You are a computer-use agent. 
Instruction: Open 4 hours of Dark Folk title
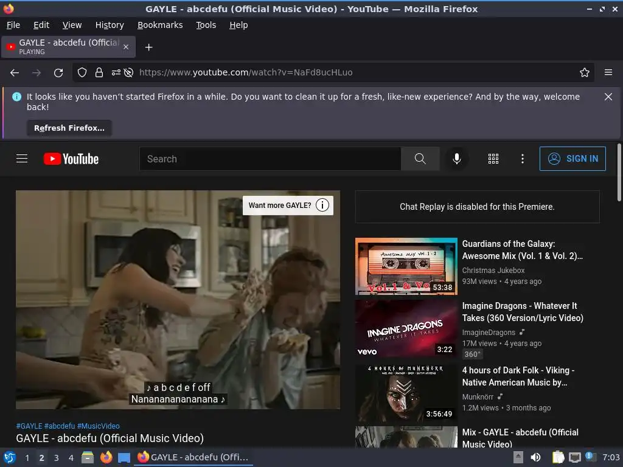(518, 376)
